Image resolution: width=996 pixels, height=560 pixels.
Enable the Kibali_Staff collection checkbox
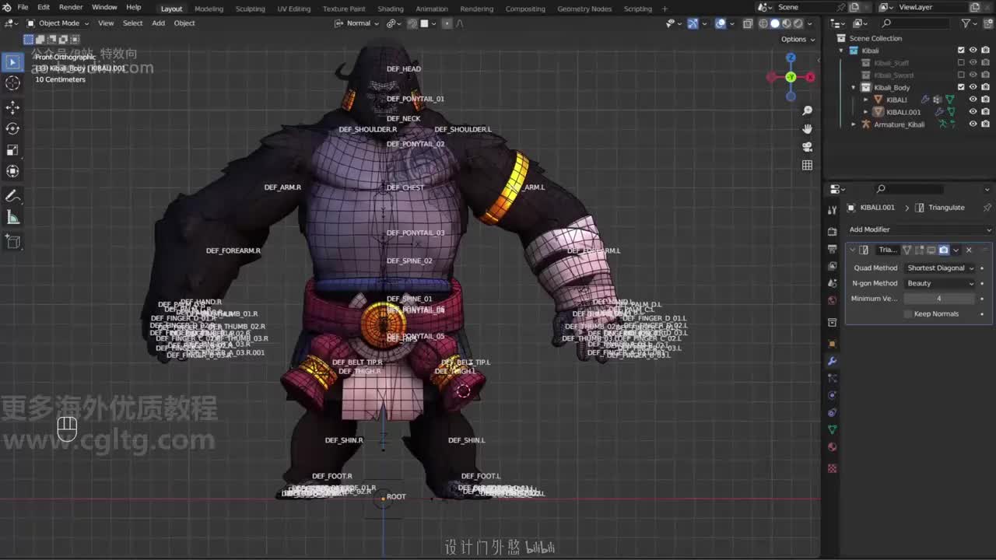[x=961, y=63]
